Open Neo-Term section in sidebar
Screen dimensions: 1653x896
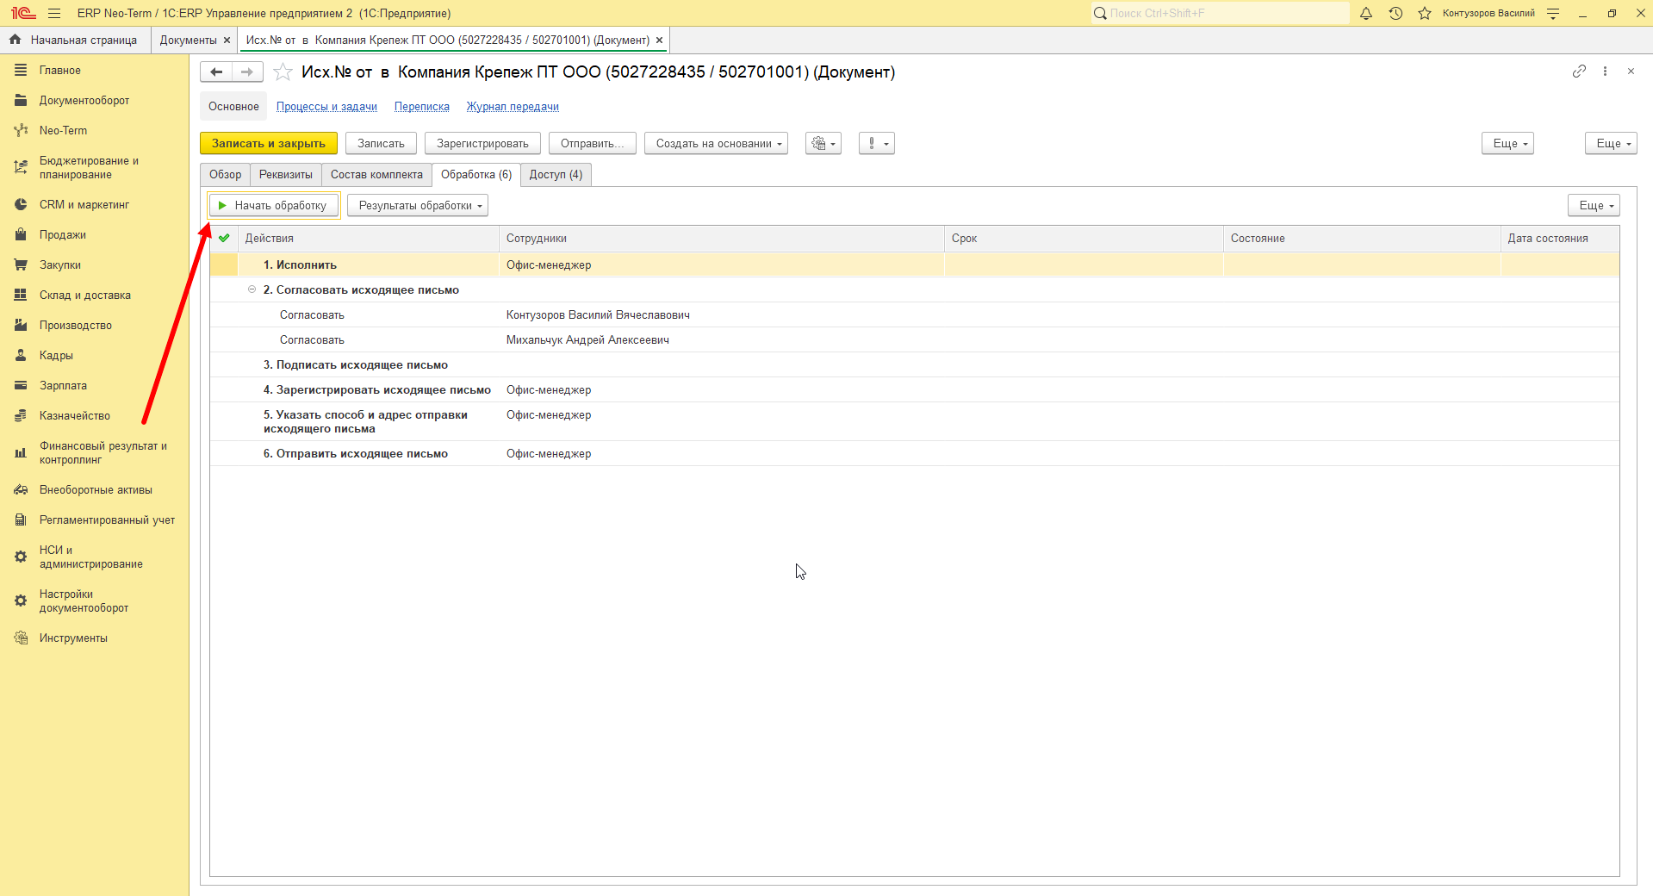point(63,131)
